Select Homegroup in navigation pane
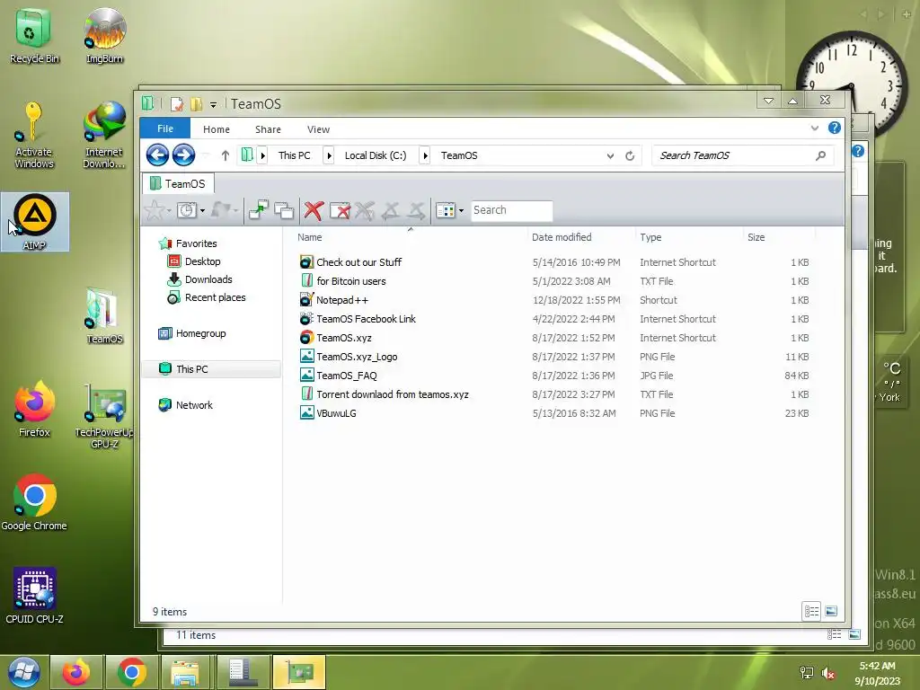Viewport: 920px width, 690px height. [200, 333]
